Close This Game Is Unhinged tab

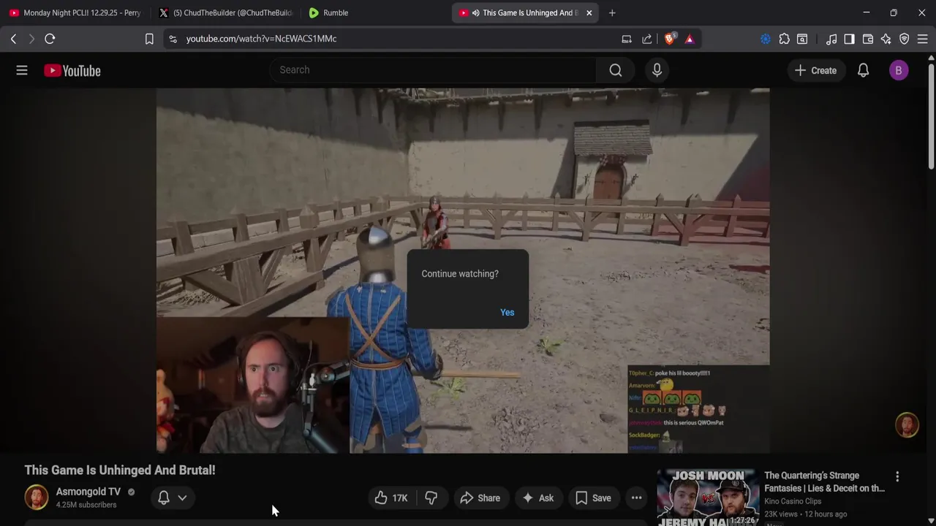click(589, 12)
